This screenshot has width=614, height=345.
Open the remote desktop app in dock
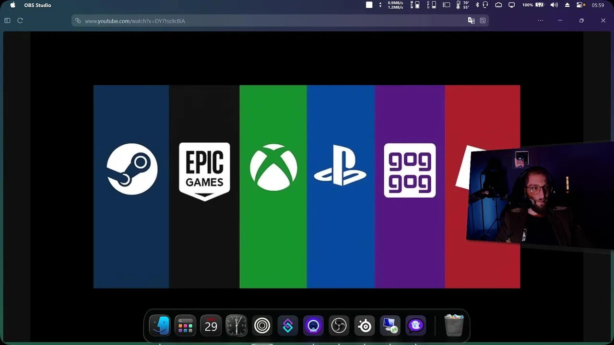(390, 326)
